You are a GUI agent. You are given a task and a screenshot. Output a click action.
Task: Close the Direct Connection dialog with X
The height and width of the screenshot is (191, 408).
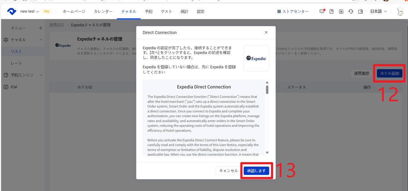click(266, 32)
